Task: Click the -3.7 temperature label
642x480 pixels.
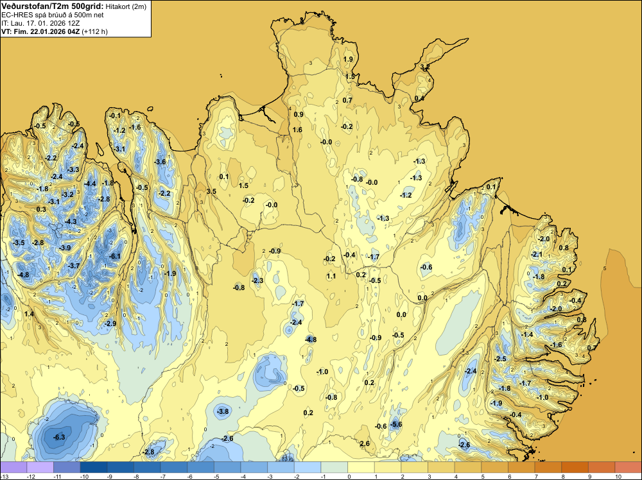Action: (x=74, y=266)
